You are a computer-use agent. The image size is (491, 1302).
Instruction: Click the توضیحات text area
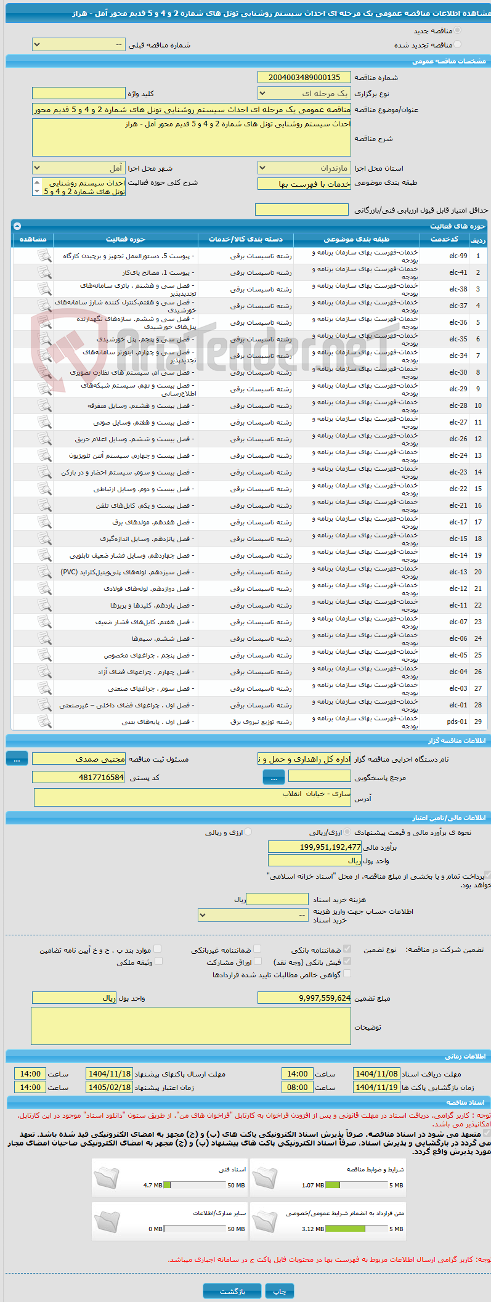point(191,1027)
